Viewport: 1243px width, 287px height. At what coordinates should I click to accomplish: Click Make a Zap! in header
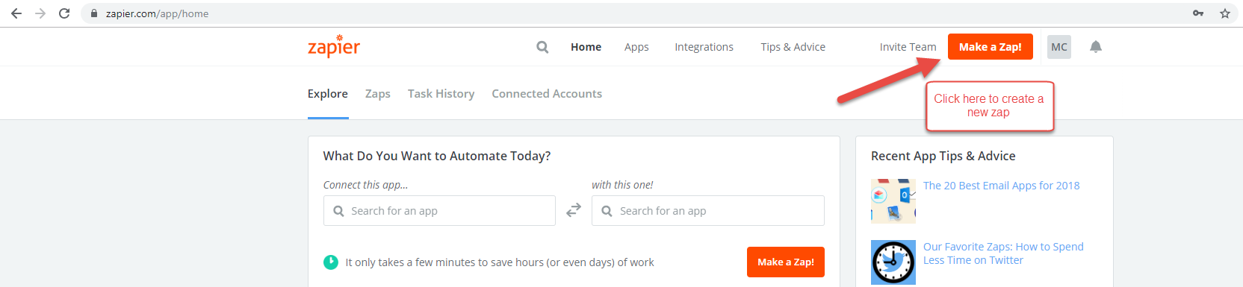[991, 46]
